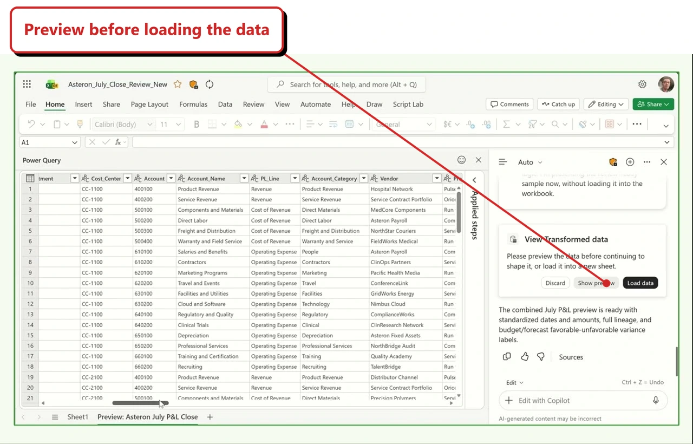Open the Copilot pane hamburger menu
693x444 pixels.
click(x=503, y=162)
